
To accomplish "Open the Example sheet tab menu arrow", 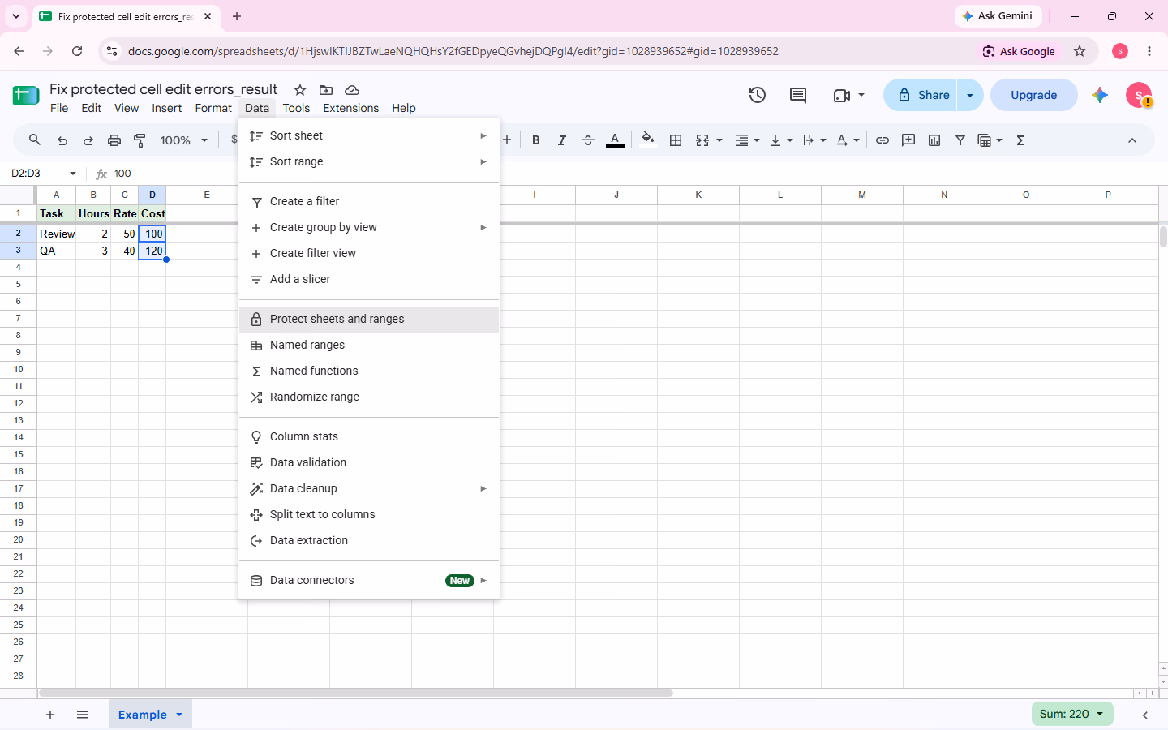I will tap(179, 715).
